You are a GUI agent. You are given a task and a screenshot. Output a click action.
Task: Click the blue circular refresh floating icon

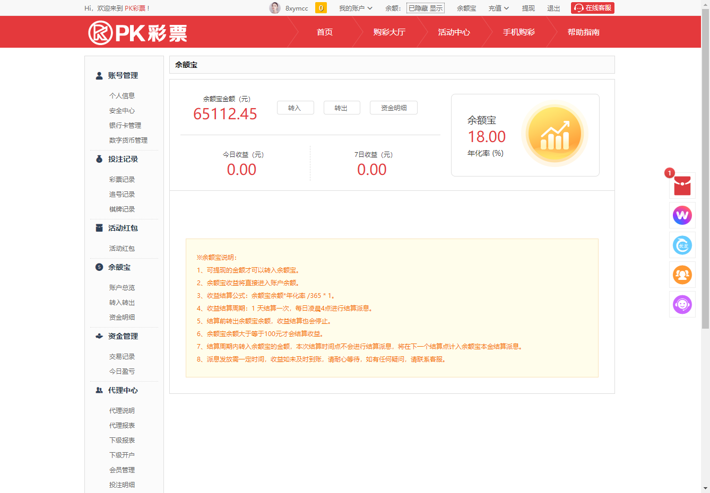682,245
